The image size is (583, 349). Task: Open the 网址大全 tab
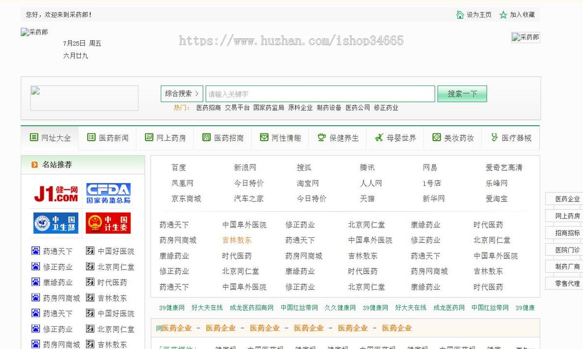point(50,138)
